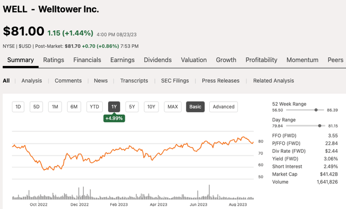Select the 5D chart range
The height and width of the screenshot is (209, 346).
[x=36, y=107]
